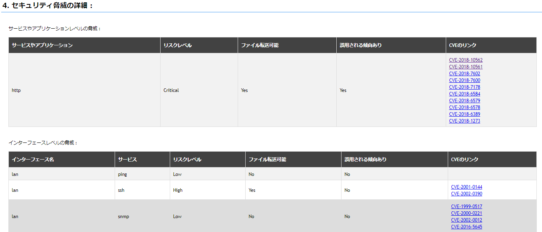Open the CVE-2018-7178 reference
Viewport: 542px width, 232px height.
click(465, 87)
